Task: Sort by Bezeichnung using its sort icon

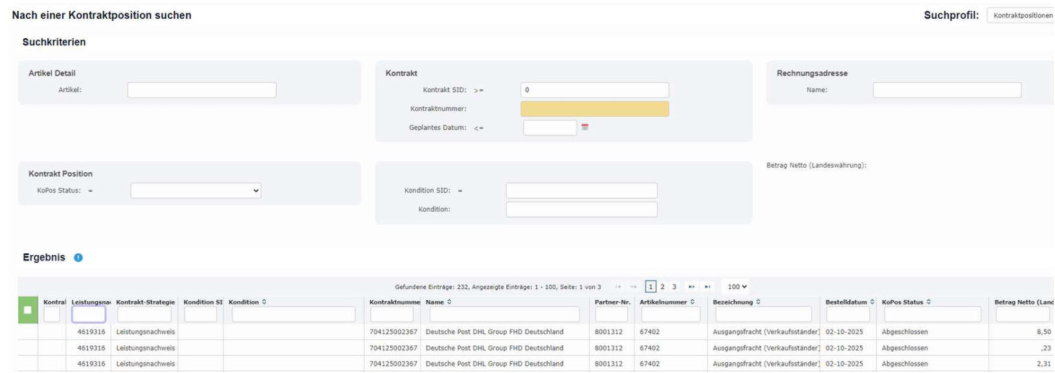Action: click(759, 302)
